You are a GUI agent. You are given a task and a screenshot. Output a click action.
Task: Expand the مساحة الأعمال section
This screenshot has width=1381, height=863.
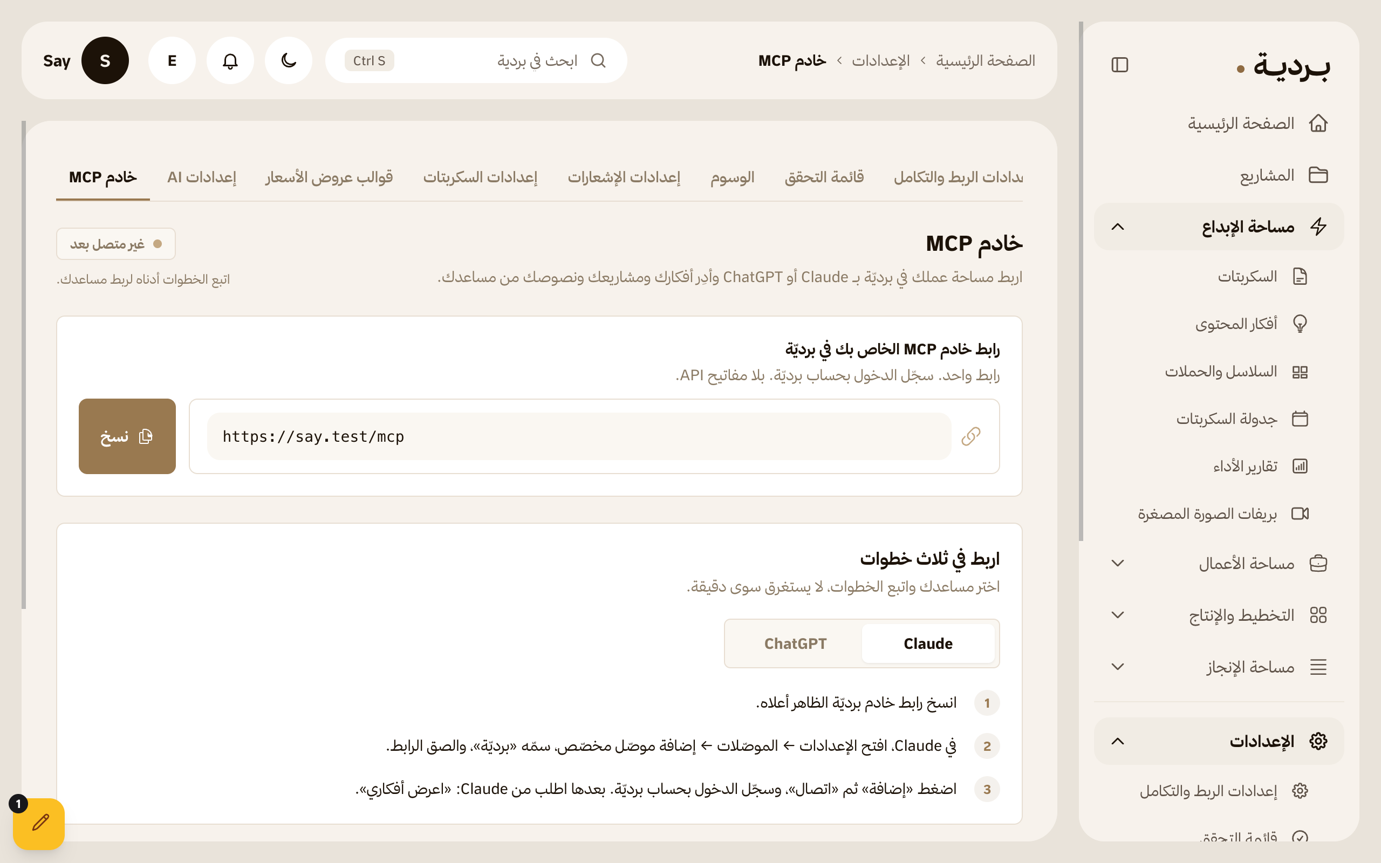1117,563
